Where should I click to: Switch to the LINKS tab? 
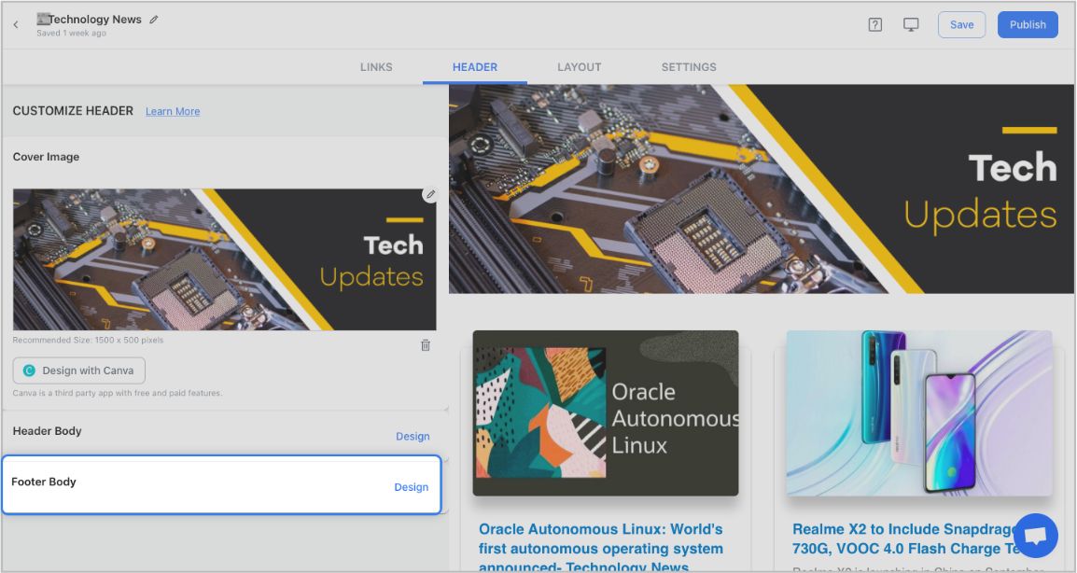(376, 67)
